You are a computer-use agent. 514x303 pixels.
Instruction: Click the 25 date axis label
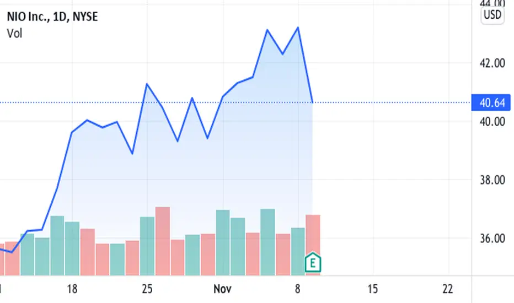[x=147, y=289]
